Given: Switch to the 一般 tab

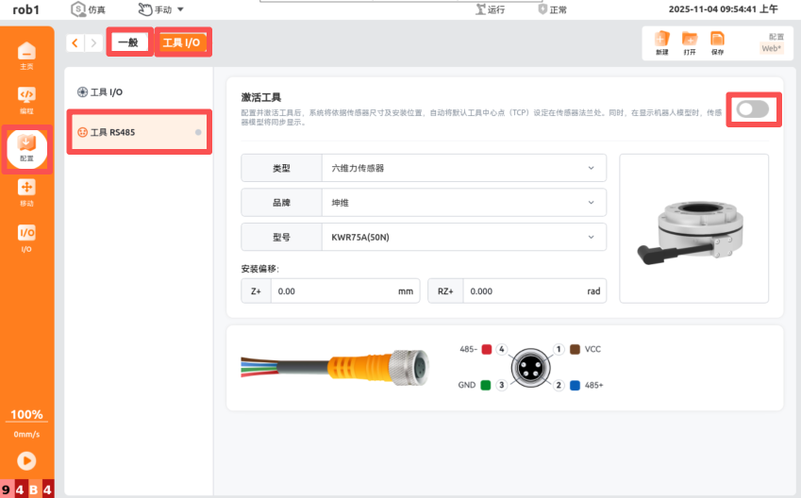Looking at the screenshot, I should (x=129, y=43).
